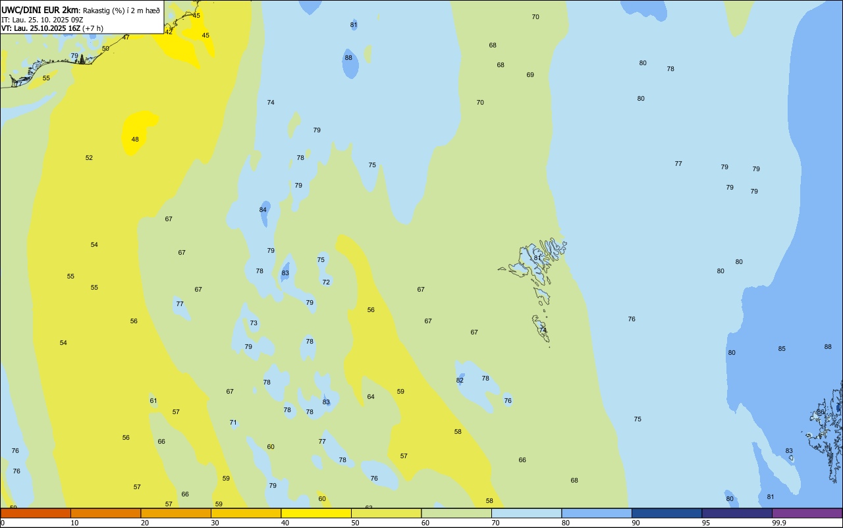
Task: Select the 90 tick label on the legend
Action: (636, 523)
